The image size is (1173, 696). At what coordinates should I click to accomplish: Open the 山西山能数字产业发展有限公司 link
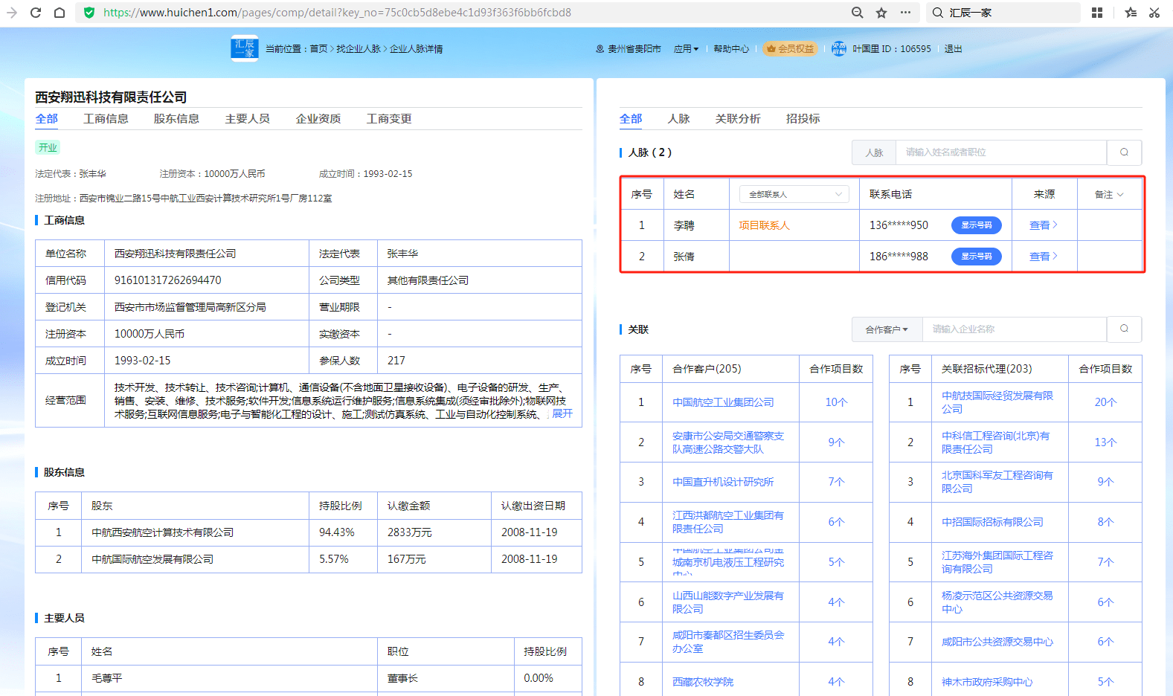tap(728, 602)
